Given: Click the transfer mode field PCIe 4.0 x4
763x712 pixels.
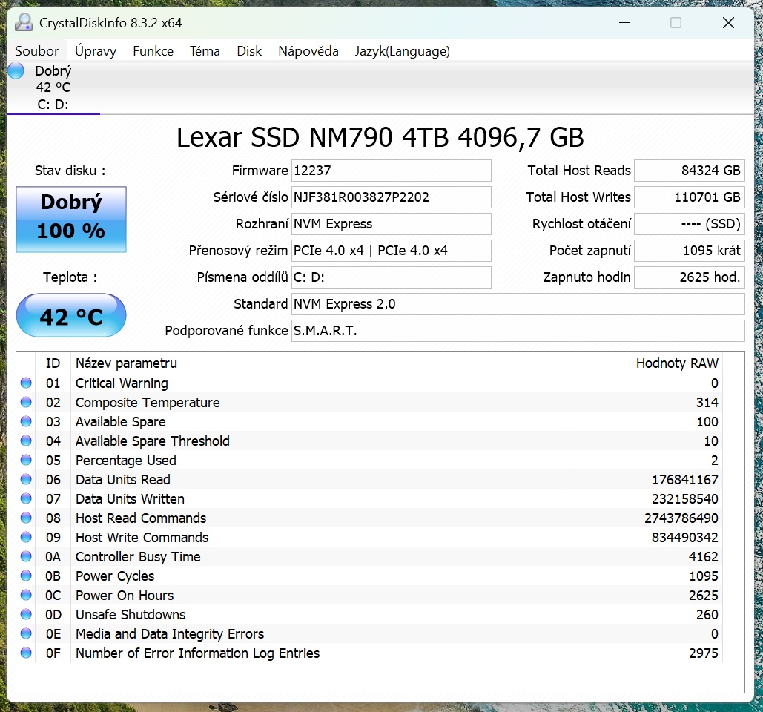Looking at the screenshot, I should click(x=392, y=251).
